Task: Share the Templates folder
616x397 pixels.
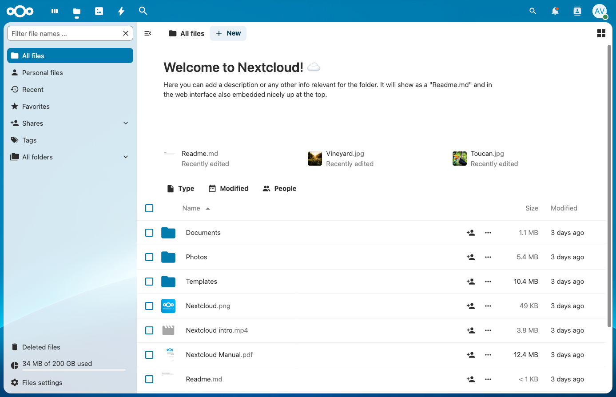Action: [471, 282]
